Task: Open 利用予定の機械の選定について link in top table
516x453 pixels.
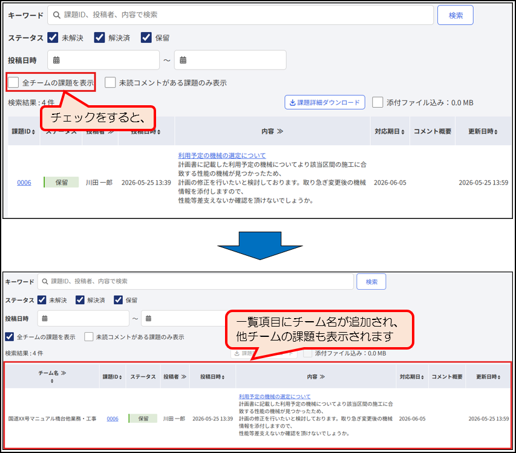Action: pyautogui.click(x=222, y=155)
